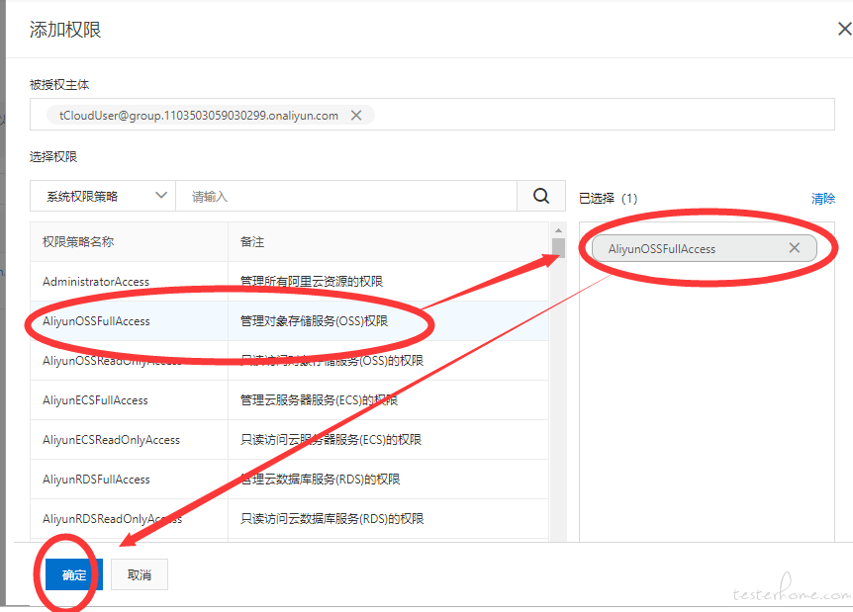Click the 管理云数据库服务(RDS)的权限 description

pos(321,480)
